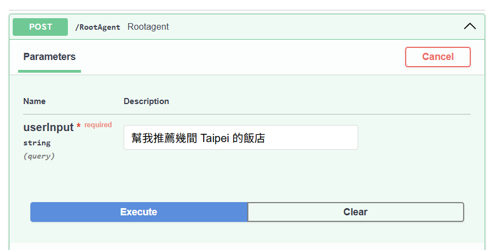Place the cursor at the end of the 飯店 text
Screen dimensions: 494x250
(266, 138)
